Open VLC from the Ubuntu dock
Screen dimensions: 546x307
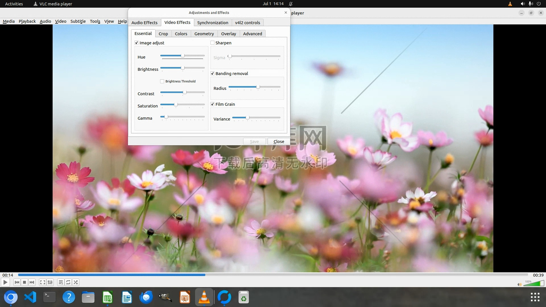(x=204, y=297)
